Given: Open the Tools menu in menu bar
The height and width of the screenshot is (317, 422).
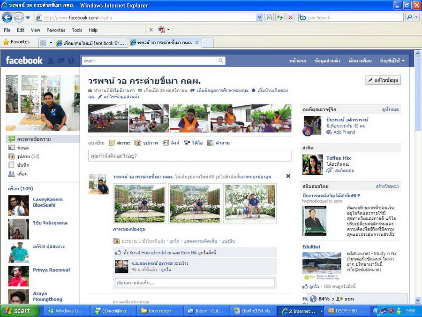Looking at the screenshot, I should (77, 30).
